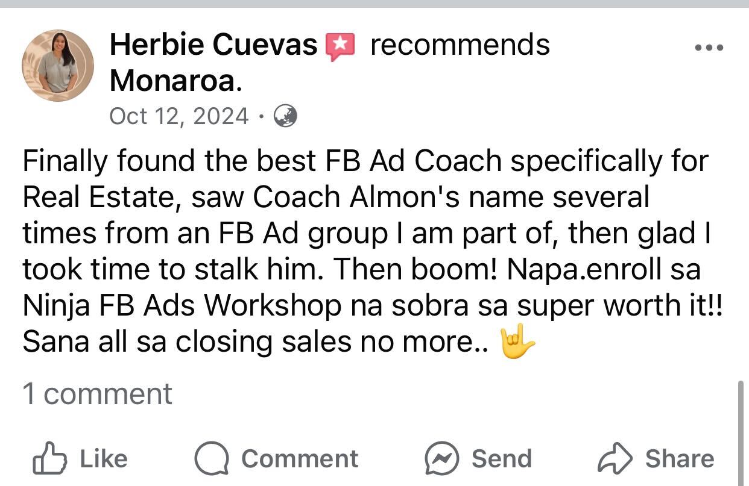Image resolution: width=749 pixels, height=486 pixels.
Task: Click the thumbs-up Like icon
Action: point(48,458)
